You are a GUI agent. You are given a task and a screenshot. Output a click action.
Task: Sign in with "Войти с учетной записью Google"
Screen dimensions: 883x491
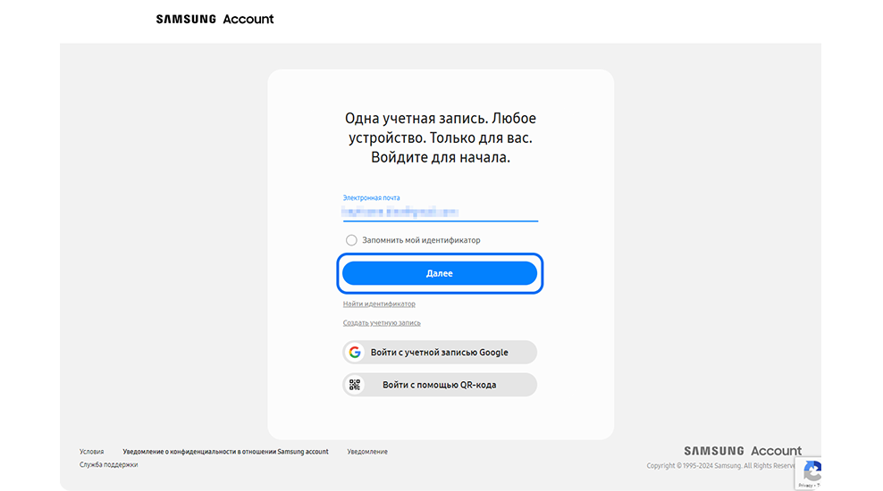point(440,353)
